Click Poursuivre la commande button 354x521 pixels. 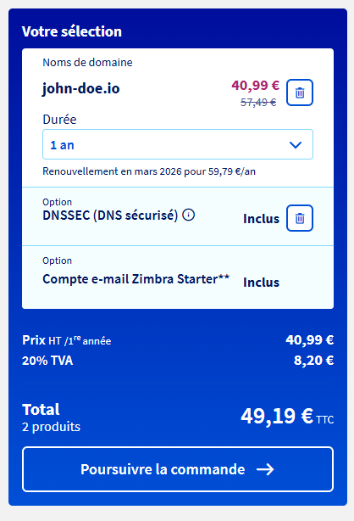(178, 469)
